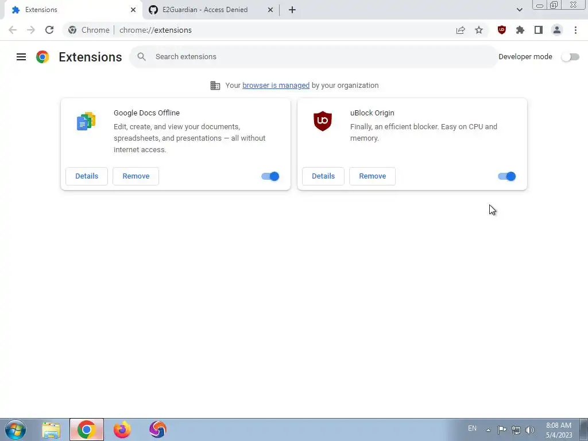
Task: Click the Chrome site info chip
Action: (89, 30)
